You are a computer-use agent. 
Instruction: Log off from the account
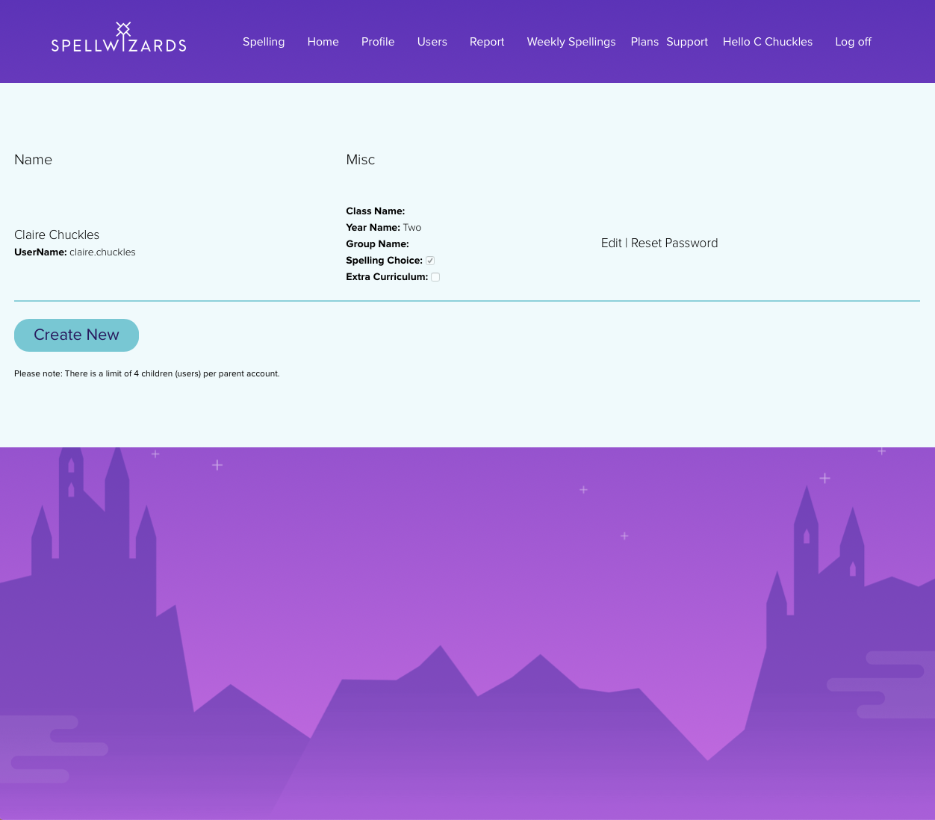(853, 42)
